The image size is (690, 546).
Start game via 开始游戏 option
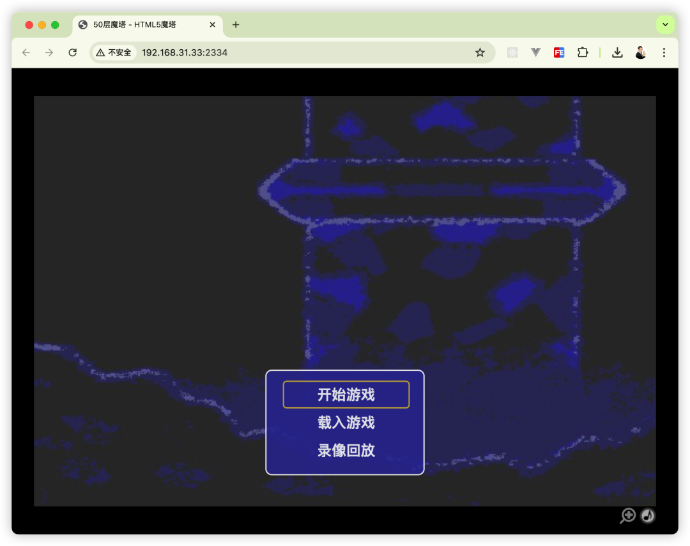[346, 394]
